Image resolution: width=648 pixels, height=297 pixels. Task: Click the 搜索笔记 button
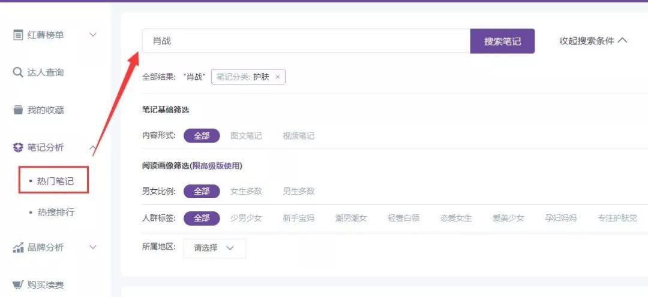pyautogui.click(x=503, y=41)
